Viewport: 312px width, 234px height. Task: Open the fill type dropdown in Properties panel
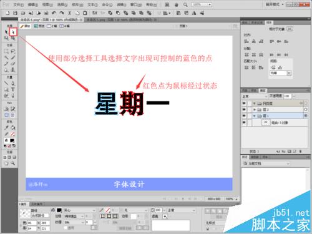(x=79, y=210)
